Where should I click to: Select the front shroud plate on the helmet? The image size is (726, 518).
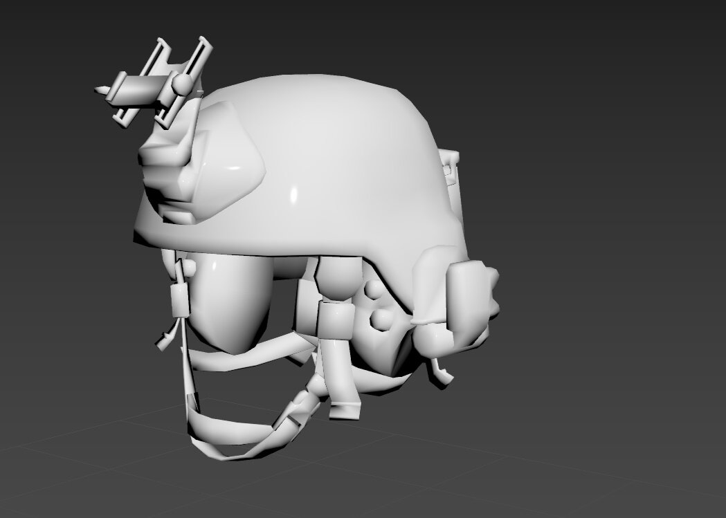[x=201, y=162]
